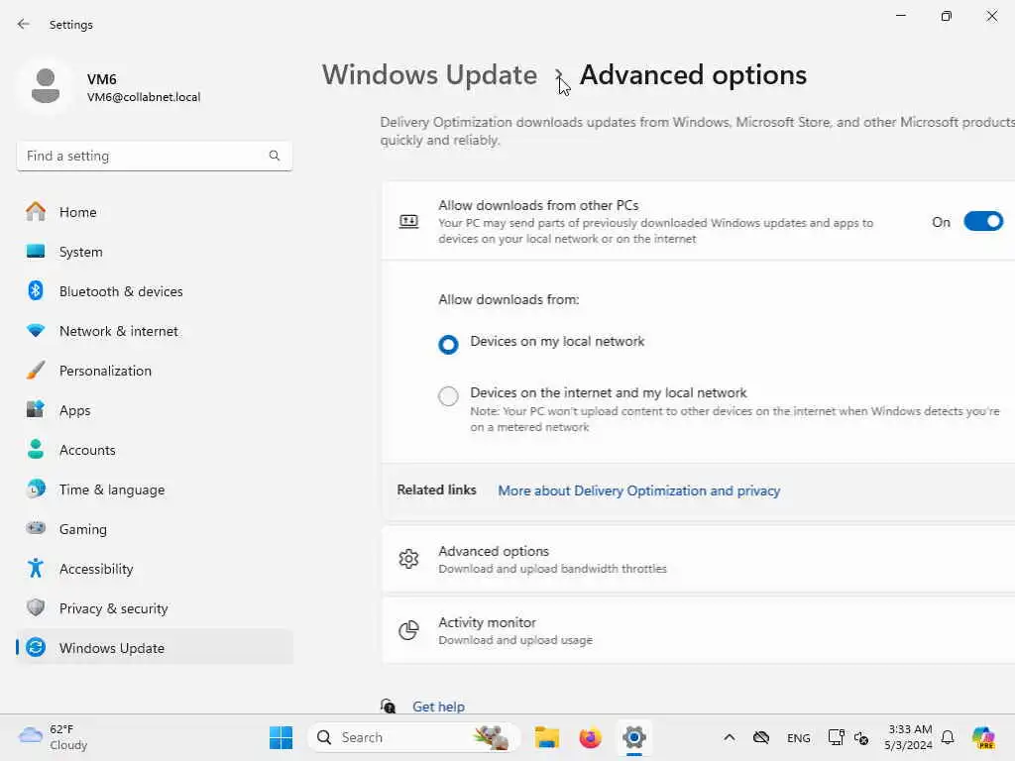This screenshot has height=761, width=1015.
Task: Click the back arrow in Settings
Action: click(24, 24)
